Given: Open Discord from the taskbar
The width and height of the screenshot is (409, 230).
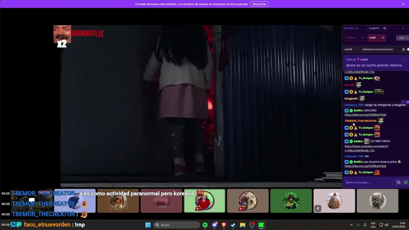Looking at the screenshot, I should [x=215, y=225].
